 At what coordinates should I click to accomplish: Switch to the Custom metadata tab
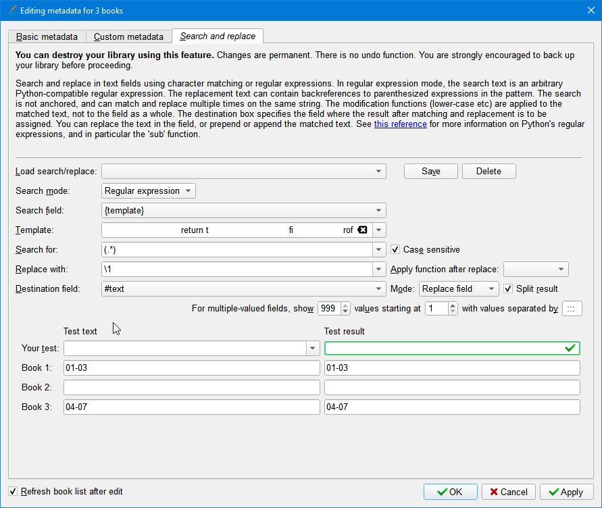tap(128, 37)
